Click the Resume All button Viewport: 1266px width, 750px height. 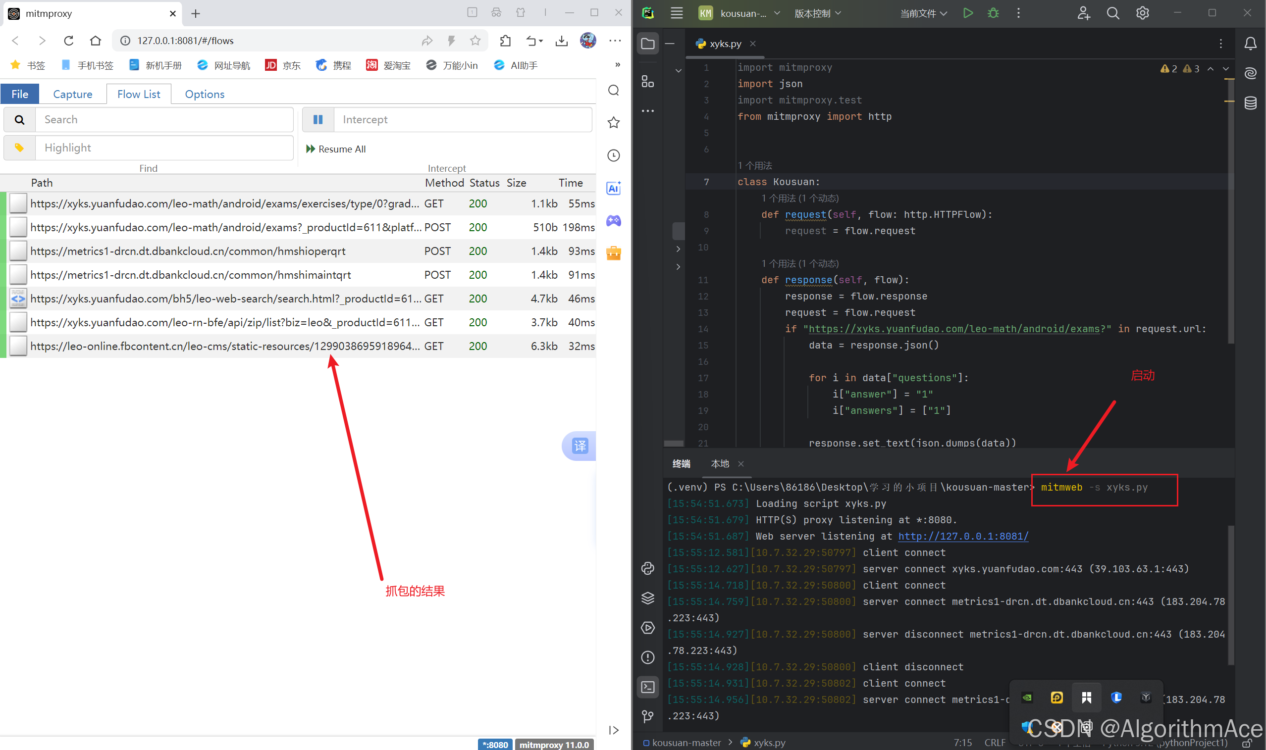coord(336,149)
